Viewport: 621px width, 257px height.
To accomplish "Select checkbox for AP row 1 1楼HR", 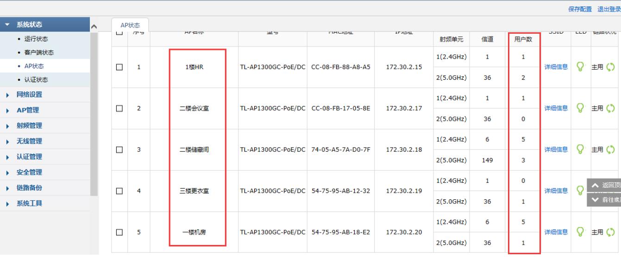I will point(119,67).
